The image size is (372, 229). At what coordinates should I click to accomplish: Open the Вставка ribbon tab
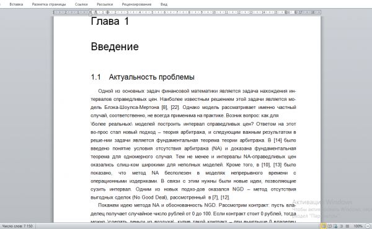pyautogui.click(x=16, y=4)
